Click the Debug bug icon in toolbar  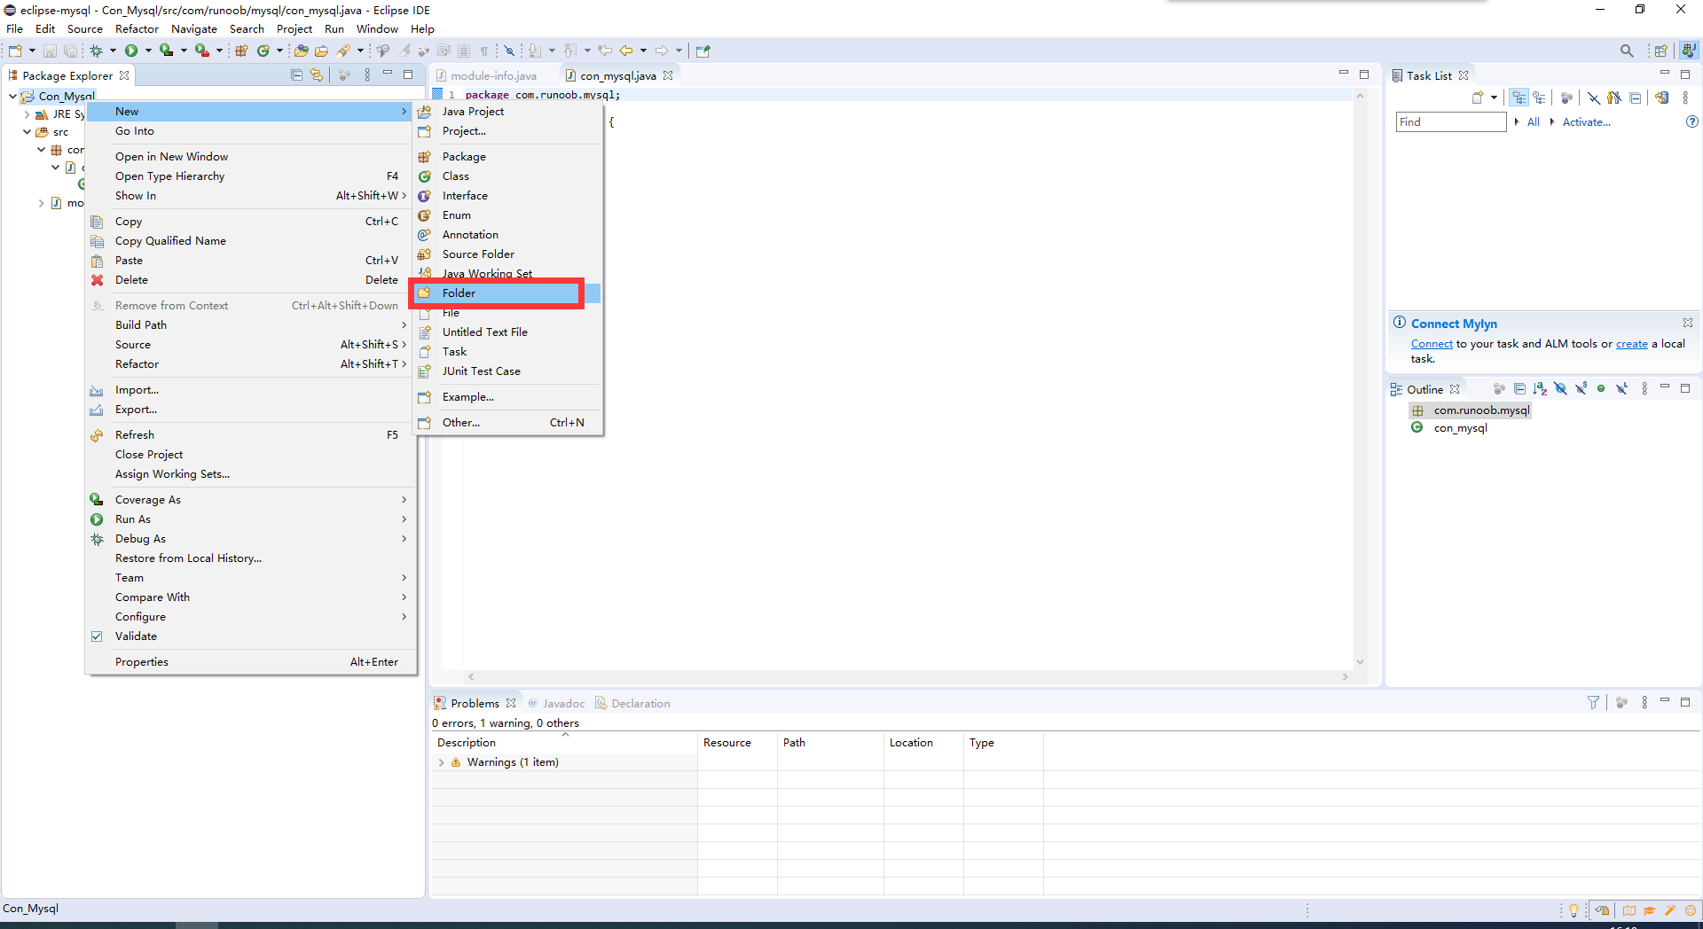[96, 51]
